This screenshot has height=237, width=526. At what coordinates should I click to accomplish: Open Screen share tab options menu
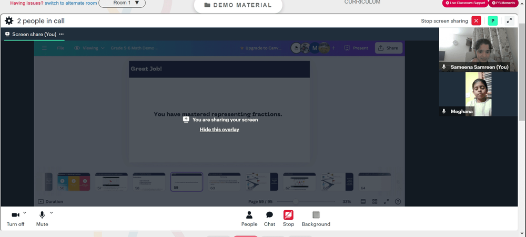tap(62, 34)
